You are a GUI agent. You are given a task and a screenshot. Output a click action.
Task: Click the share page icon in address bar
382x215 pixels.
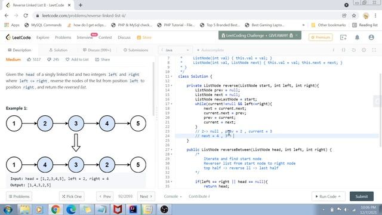click(x=344, y=16)
